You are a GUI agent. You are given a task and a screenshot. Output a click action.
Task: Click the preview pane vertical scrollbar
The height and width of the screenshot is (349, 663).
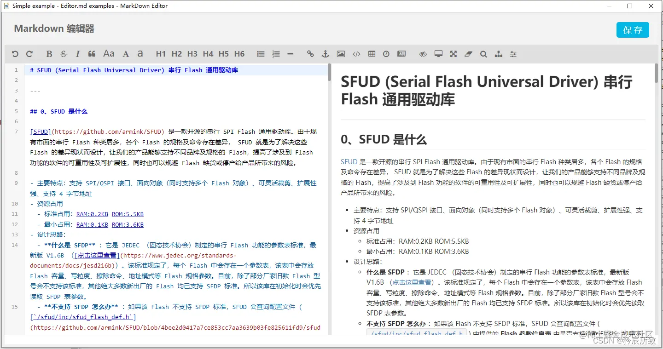click(x=657, y=73)
